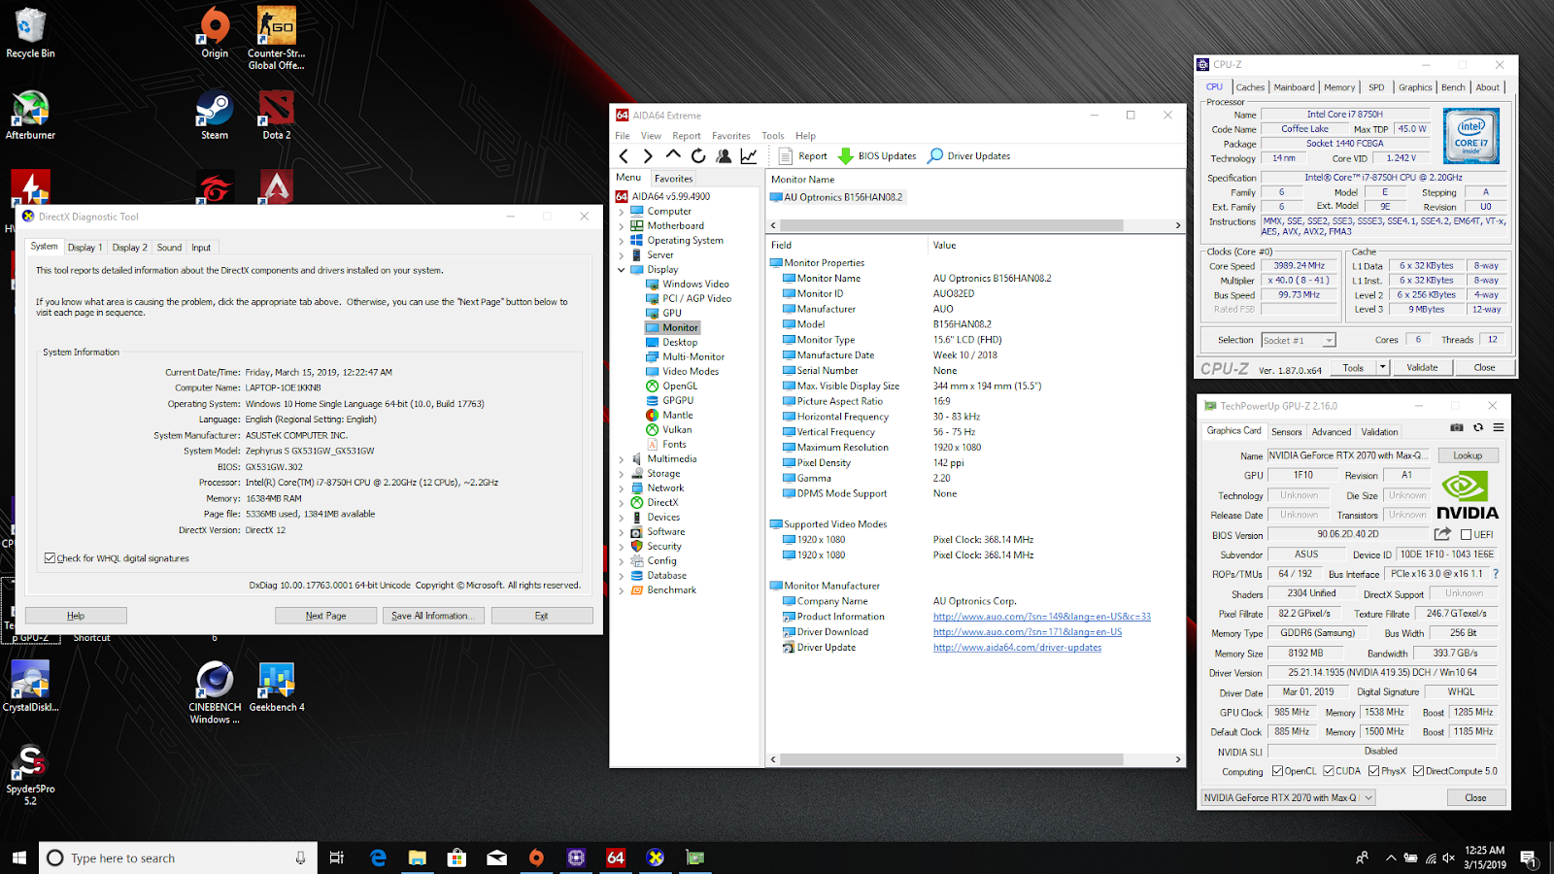
Task: Expand the Multimedia tree node
Action: coord(622,459)
